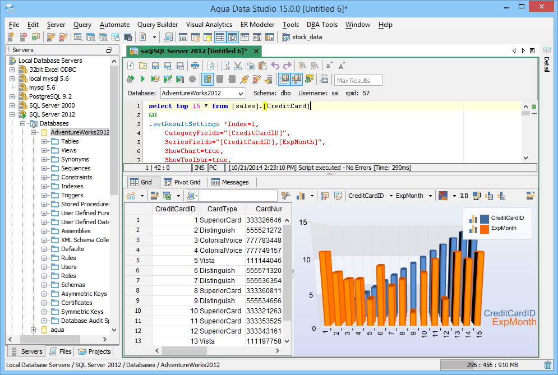The width and height of the screenshot is (558, 375).
Task: Select the CardType column header
Action: 222,209
